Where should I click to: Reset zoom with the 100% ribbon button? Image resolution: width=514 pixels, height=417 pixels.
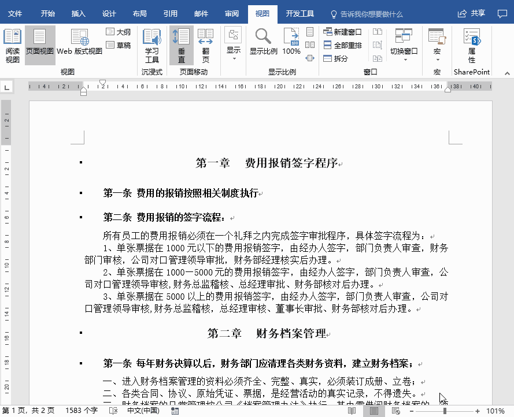pos(291,42)
